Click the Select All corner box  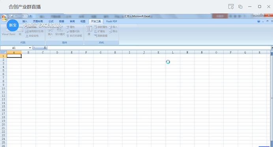(x=3, y=52)
